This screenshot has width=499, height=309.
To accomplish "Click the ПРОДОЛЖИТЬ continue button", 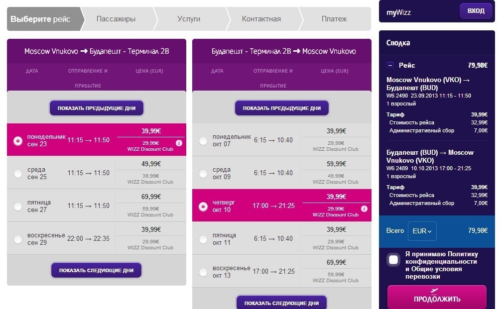I will (437, 297).
